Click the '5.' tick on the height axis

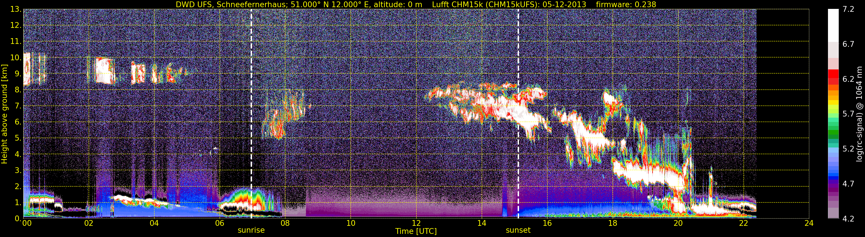coord(18,138)
